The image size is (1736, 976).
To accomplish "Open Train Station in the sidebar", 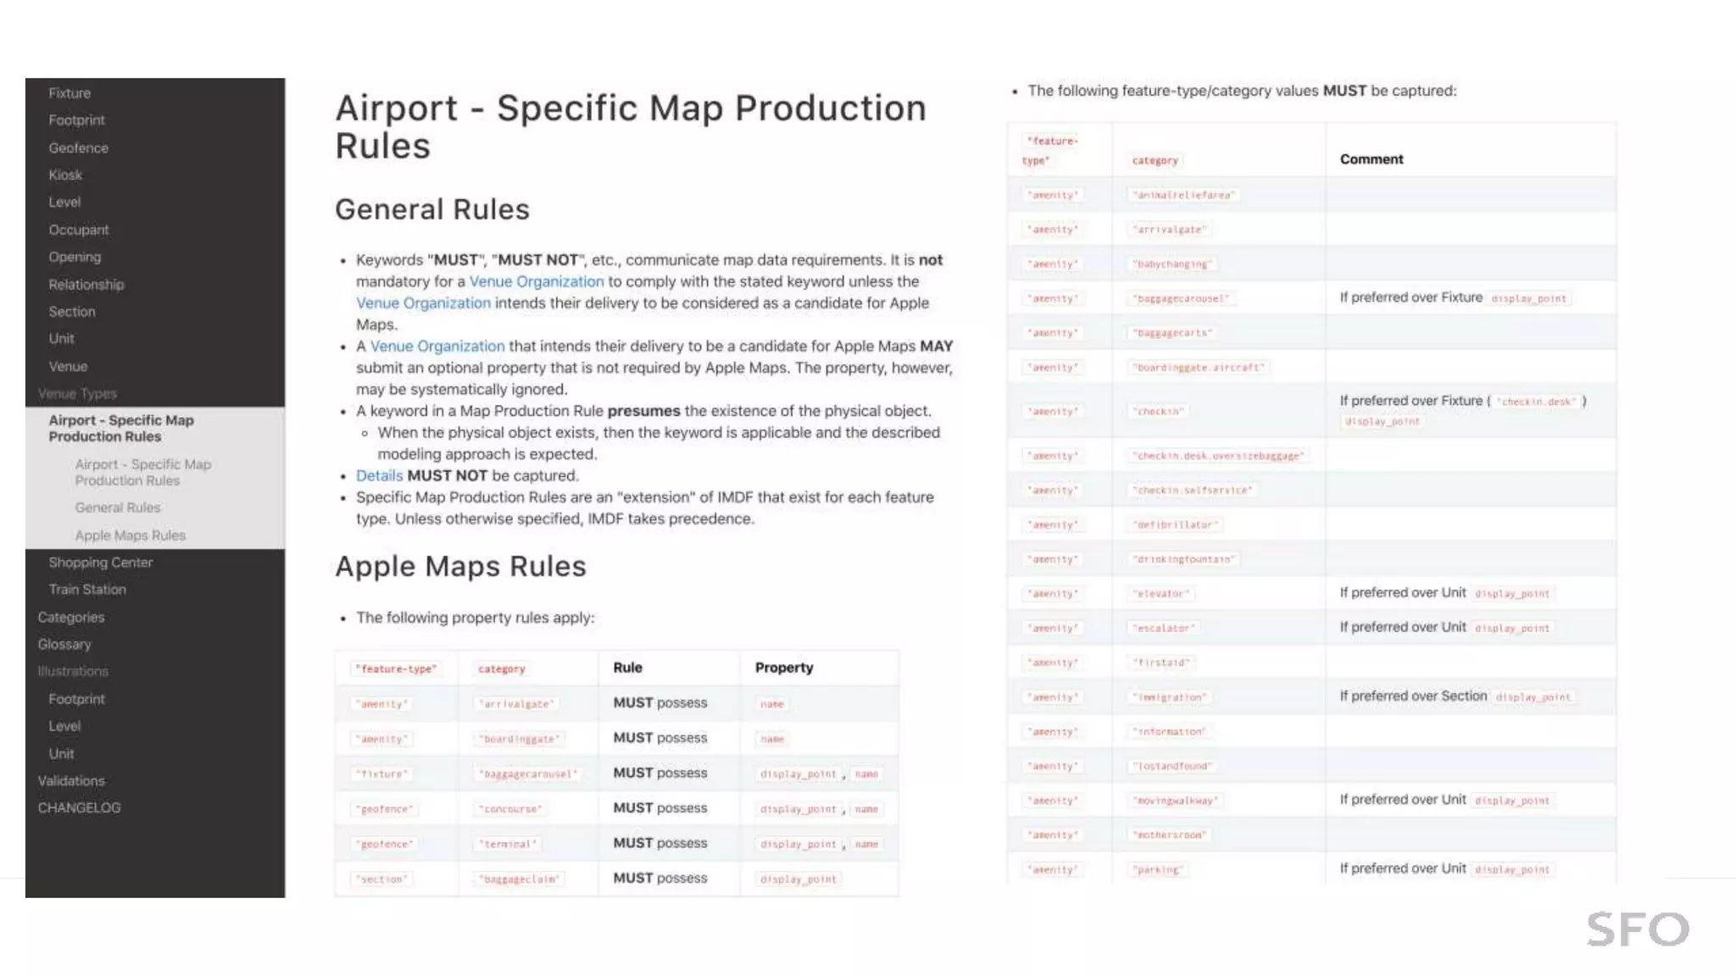I will (87, 590).
